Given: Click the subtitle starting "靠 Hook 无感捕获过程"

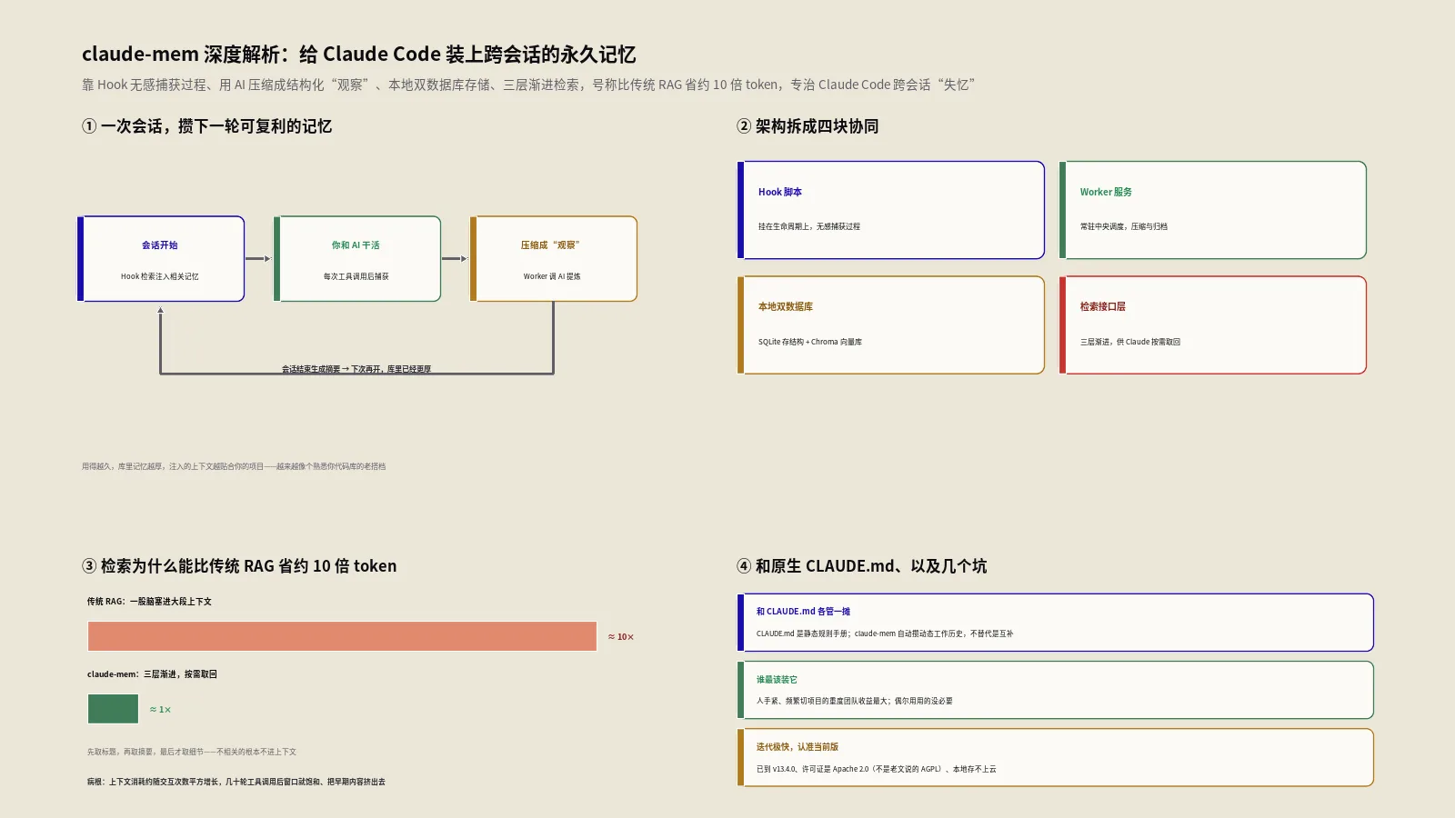Looking at the screenshot, I should 528,85.
